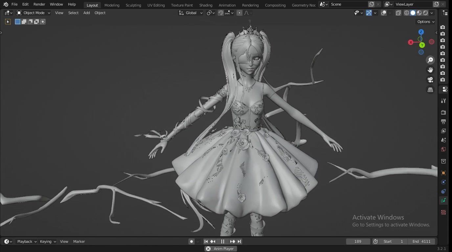Click the zoom viewport magnifier icon

tap(430, 60)
